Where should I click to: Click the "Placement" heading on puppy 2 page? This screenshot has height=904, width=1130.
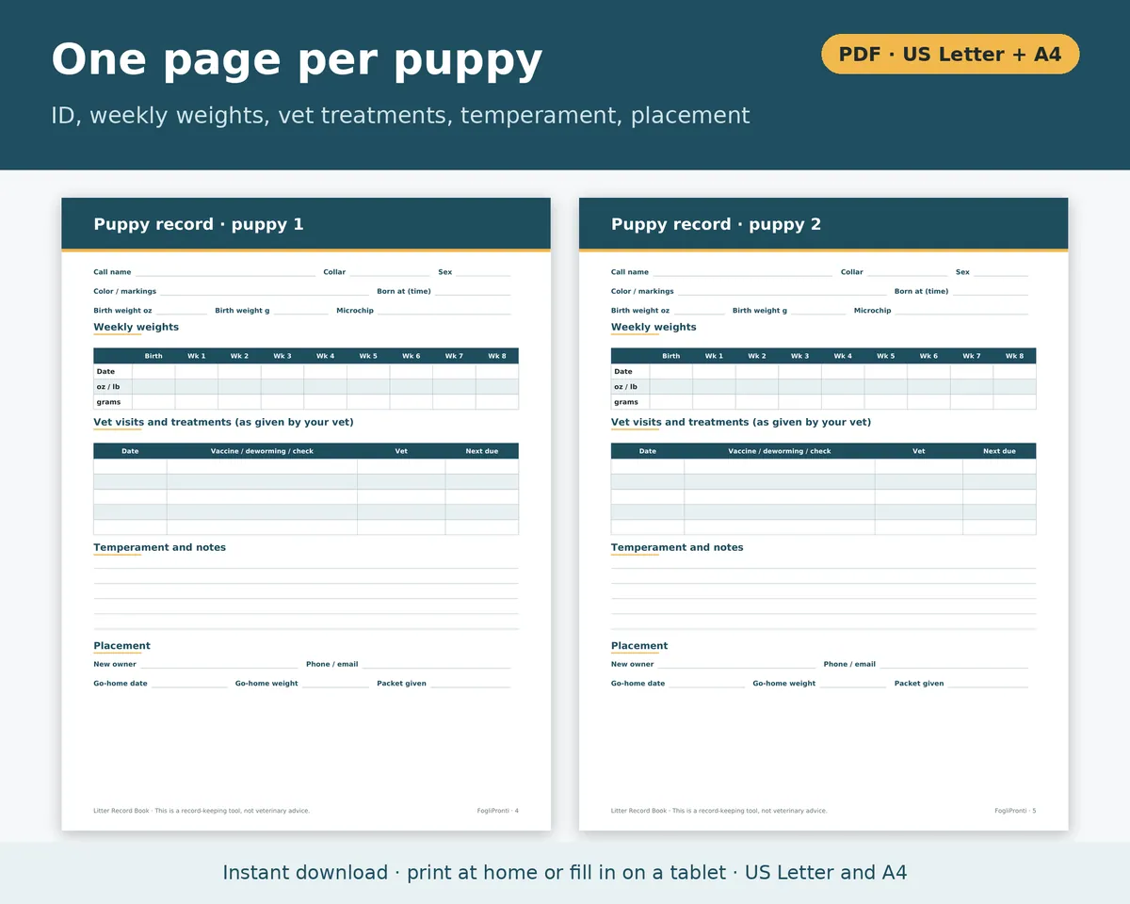[639, 646]
